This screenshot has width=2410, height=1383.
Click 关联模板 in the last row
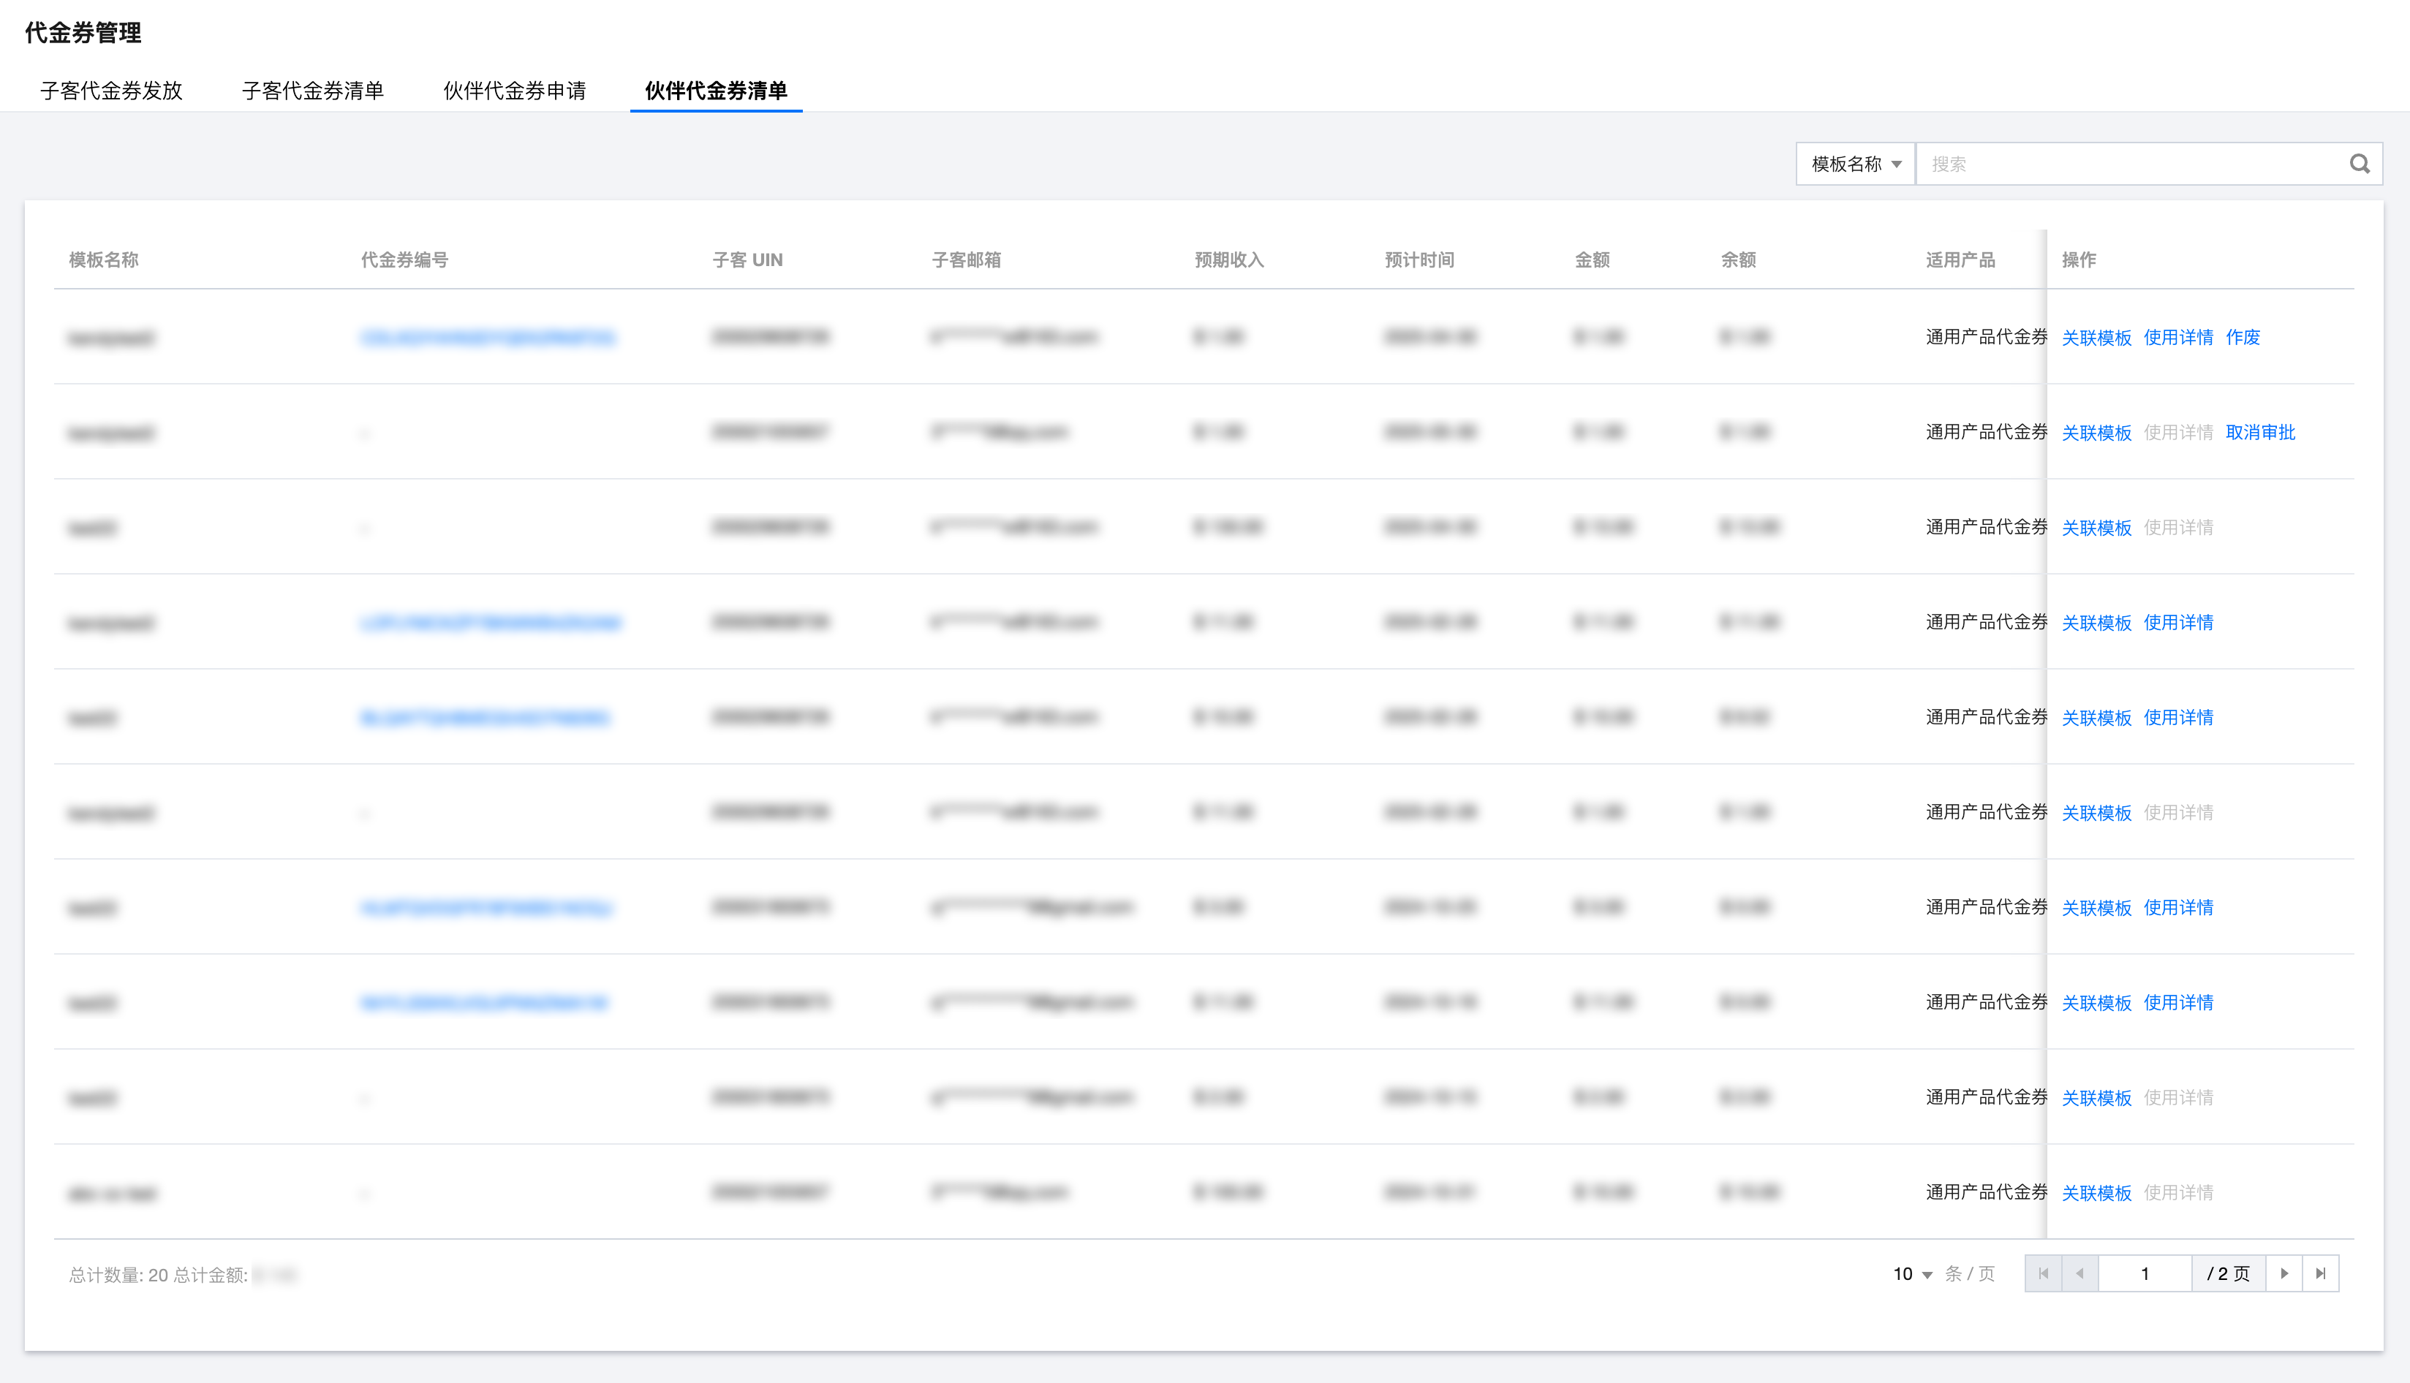point(2096,1192)
